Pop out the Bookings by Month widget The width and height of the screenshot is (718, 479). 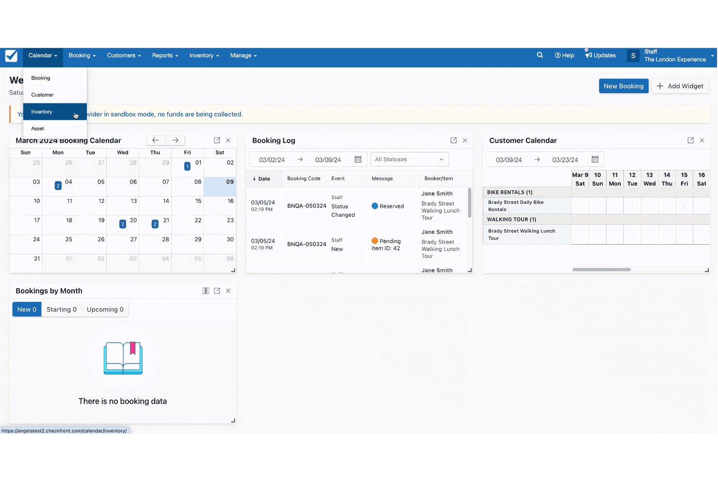coord(217,291)
